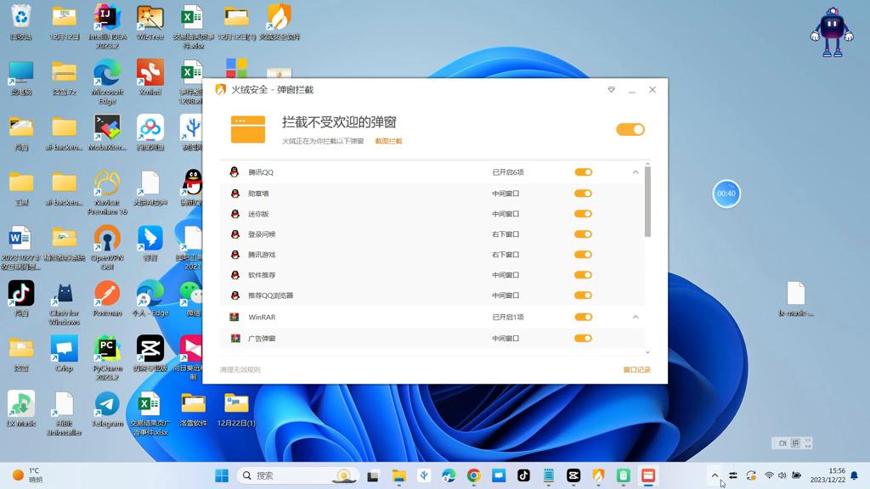The height and width of the screenshot is (489, 870).
Task: Open the dropdown menu in the title bar
Action: click(x=610, y=89)
